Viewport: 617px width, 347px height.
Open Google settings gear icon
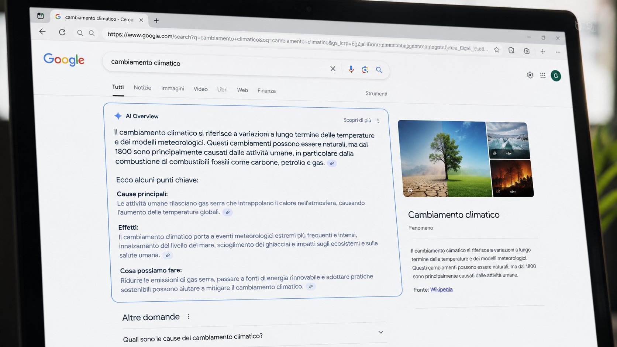[530, 75]
